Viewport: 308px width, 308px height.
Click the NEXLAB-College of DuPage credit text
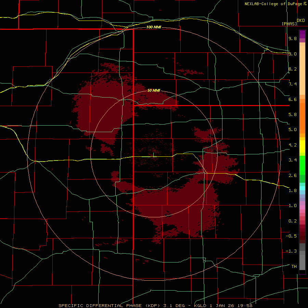point(273,4)
